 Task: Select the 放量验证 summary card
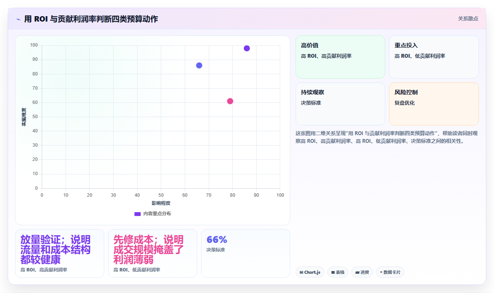coord(59,253)
